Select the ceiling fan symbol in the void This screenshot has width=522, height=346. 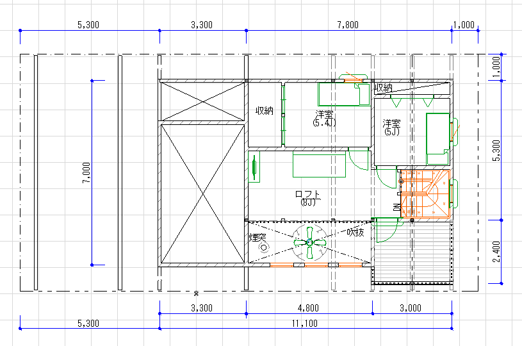[309, 243]
